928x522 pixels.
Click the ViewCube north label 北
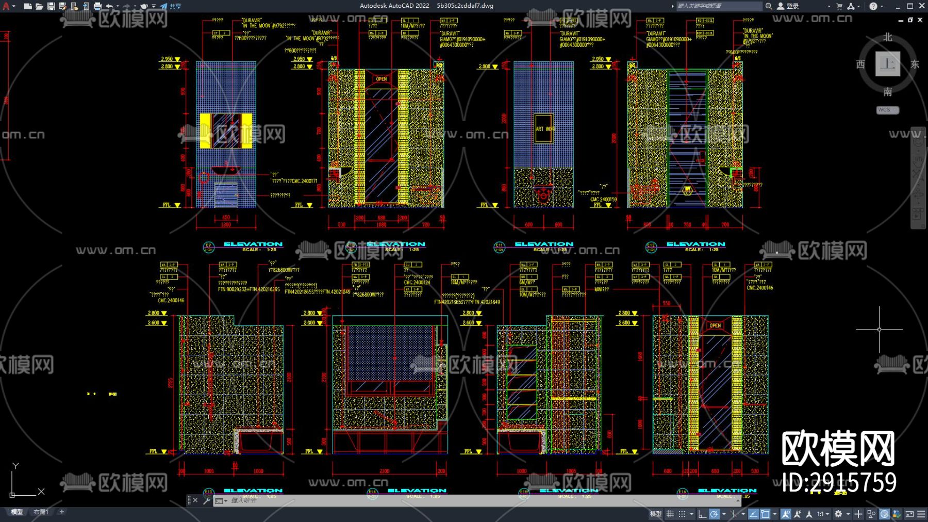coord(887,37)
